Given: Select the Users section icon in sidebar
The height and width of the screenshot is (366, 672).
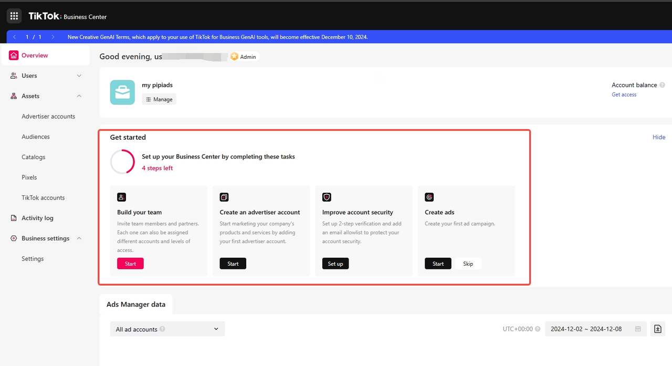Looking at the screenshot, I should coord(15,75).
